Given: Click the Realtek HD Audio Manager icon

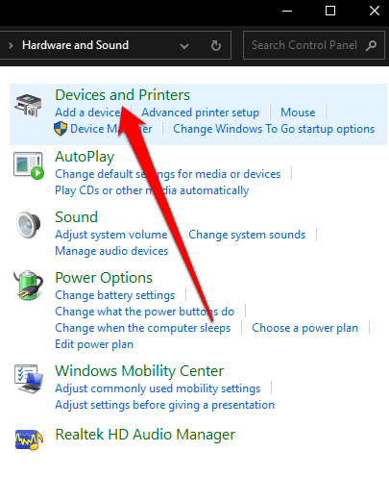Looking at the screenshot, I should click(29, 439).
